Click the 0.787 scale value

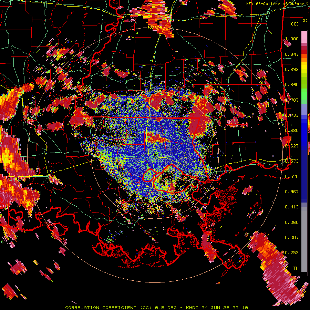click(x=292, y=100)
